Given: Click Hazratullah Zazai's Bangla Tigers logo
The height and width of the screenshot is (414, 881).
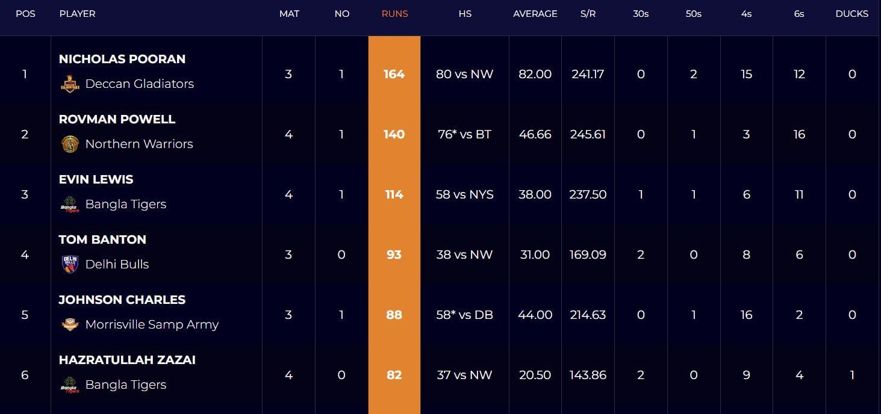Looking at the screenshot, I should [x=70, y=385].
